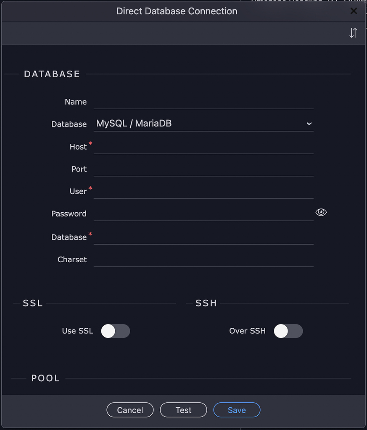Focus the Password input box
This screenshot has width=367, height=430.
pyautogui.click(x=203, y=214)
